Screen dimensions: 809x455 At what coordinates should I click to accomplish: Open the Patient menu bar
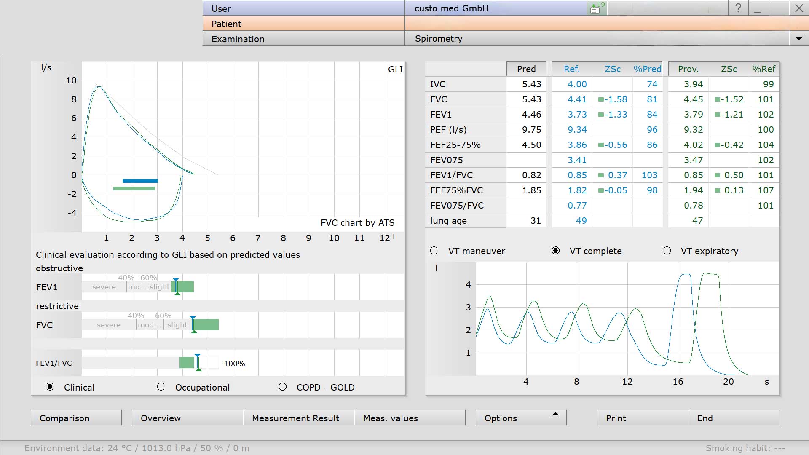click(x=303, y=24)
